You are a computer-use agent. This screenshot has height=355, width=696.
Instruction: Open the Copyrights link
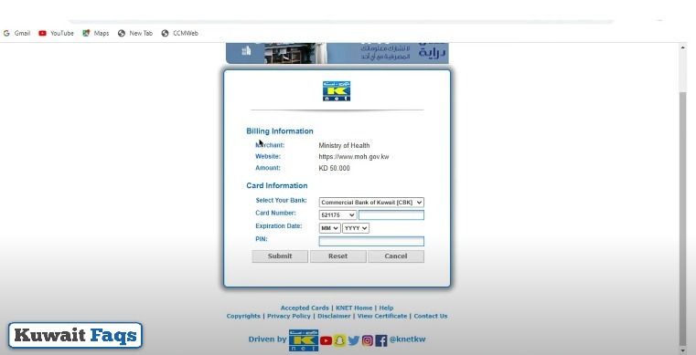pyautogui.click(x=243, y=316)
